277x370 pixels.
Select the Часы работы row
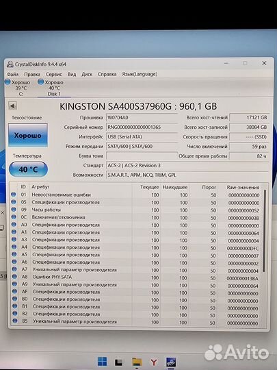(135, 210)
